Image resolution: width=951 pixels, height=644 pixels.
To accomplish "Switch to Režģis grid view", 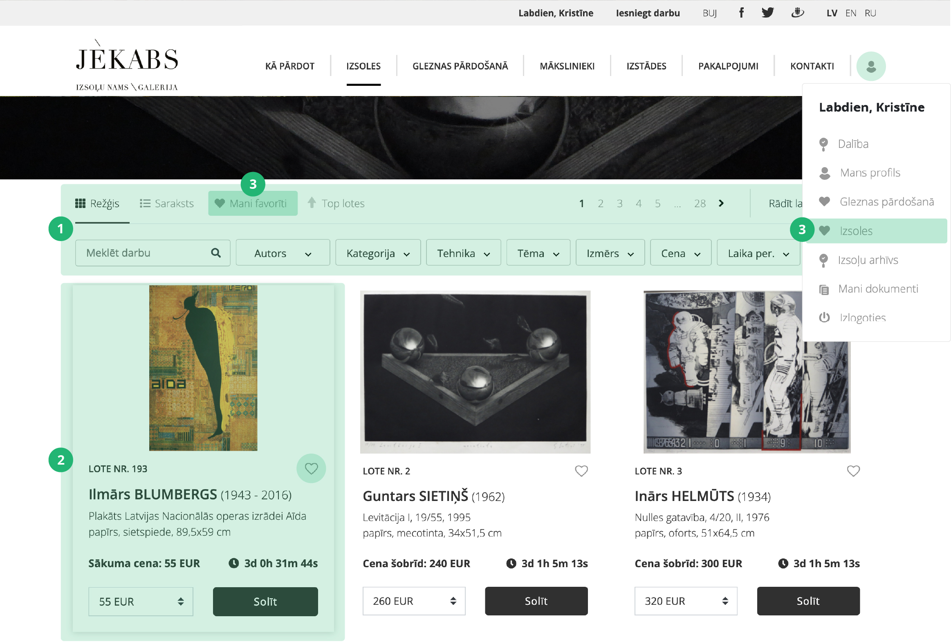I will click(x=97, y=203).
